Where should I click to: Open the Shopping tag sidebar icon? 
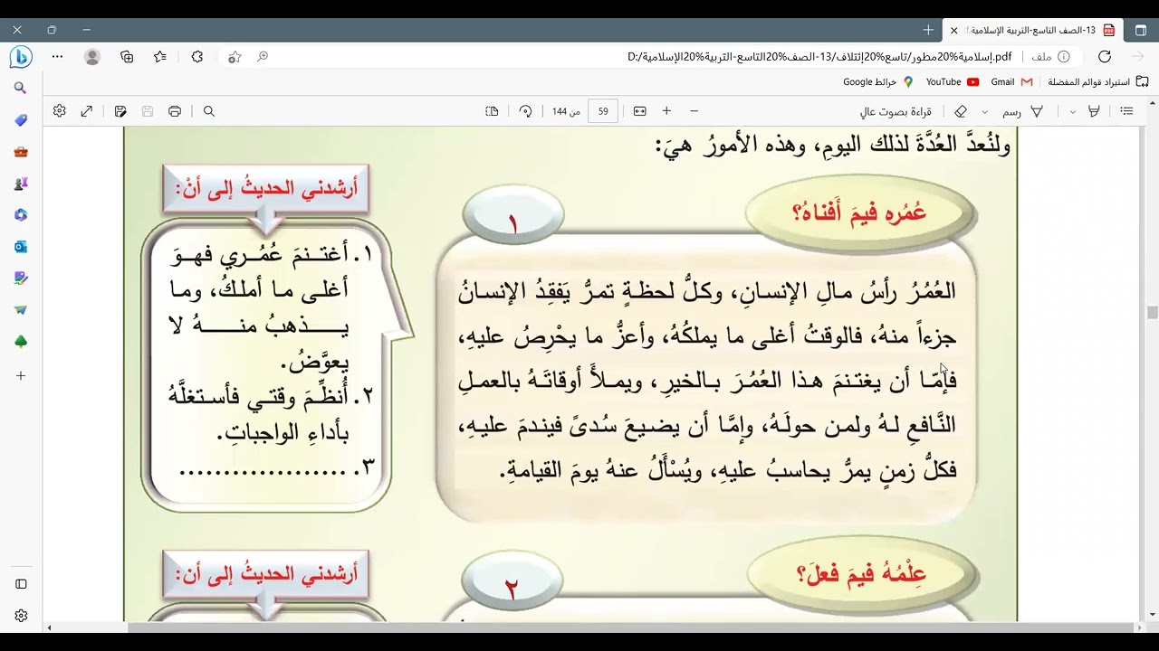(x=21, y=120)
